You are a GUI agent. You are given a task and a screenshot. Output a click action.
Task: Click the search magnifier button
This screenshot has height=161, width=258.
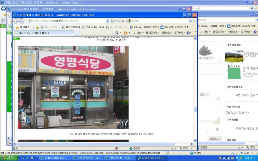pos(191,21)
